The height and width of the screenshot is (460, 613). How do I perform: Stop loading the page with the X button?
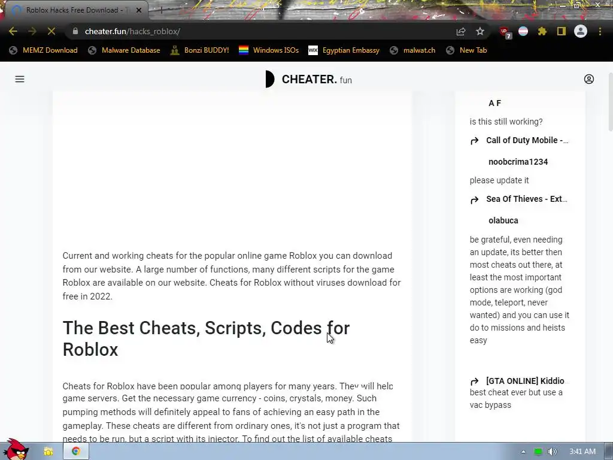pyautogui.click(x=51, y=31)
